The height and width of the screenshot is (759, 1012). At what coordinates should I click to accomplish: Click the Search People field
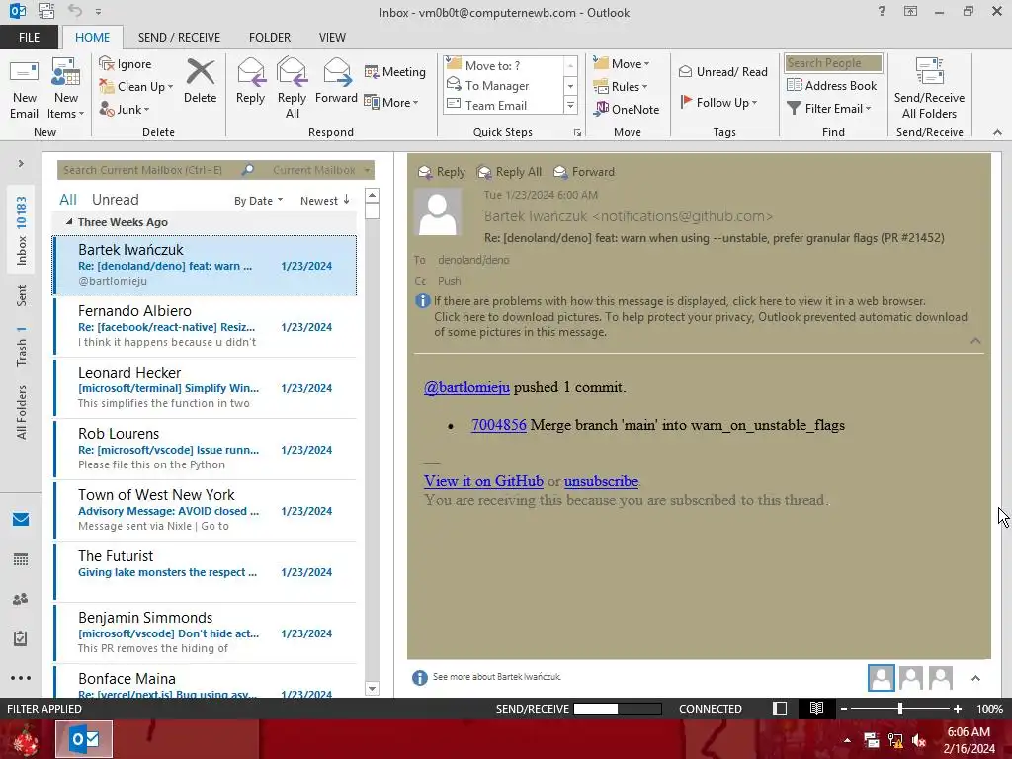coord(833,62)
